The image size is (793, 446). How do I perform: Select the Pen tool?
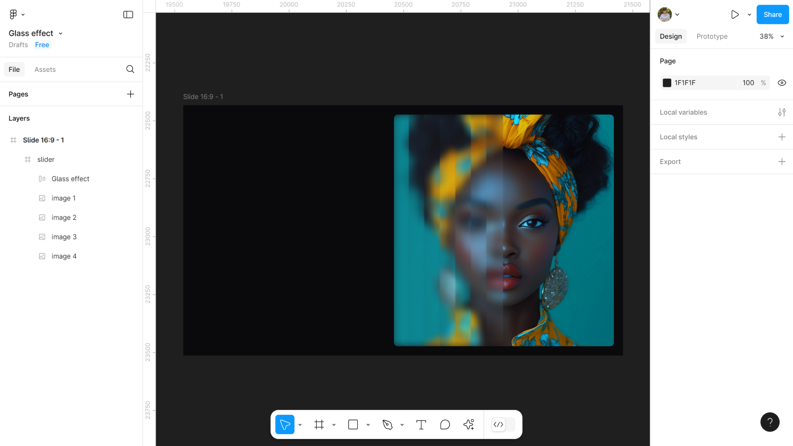pyautogui.click(x=388, y=425)
